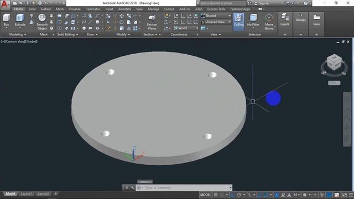This screenshot has width=354, height=199.
Task: Switch to the Surface ribbon tab
Action: pyautogui.click(x=46, y=9)
